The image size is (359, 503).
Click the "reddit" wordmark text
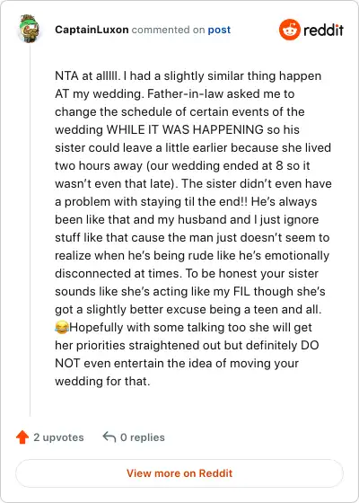pyautogui.click(x=323, y=30)
